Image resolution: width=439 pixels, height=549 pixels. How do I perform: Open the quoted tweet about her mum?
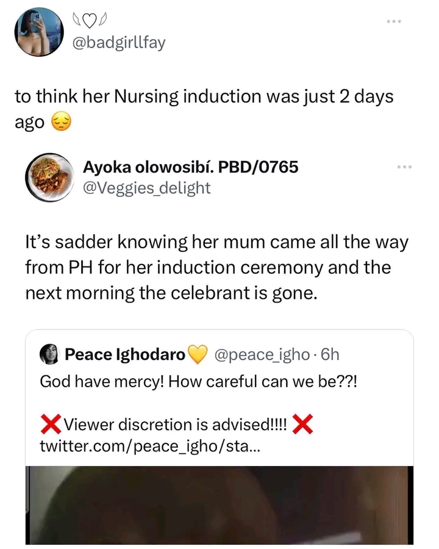click(x=216, y=268)
